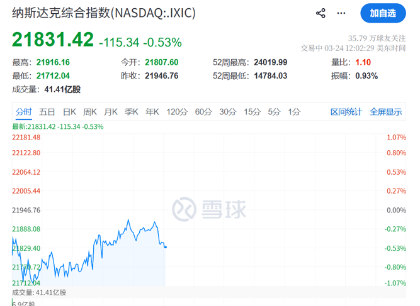This screenshot has height=306, width=420.
Task: Switch to 五日 chart view
Action: pyautogui.click(x=47, y=112)
